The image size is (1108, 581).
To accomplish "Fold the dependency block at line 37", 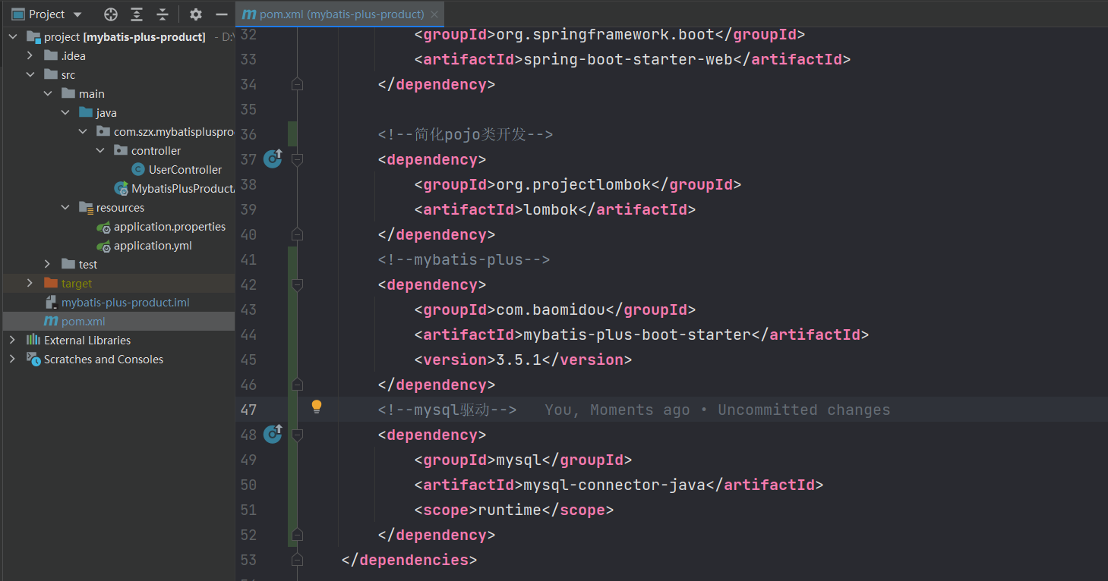I will click(298, 159).
